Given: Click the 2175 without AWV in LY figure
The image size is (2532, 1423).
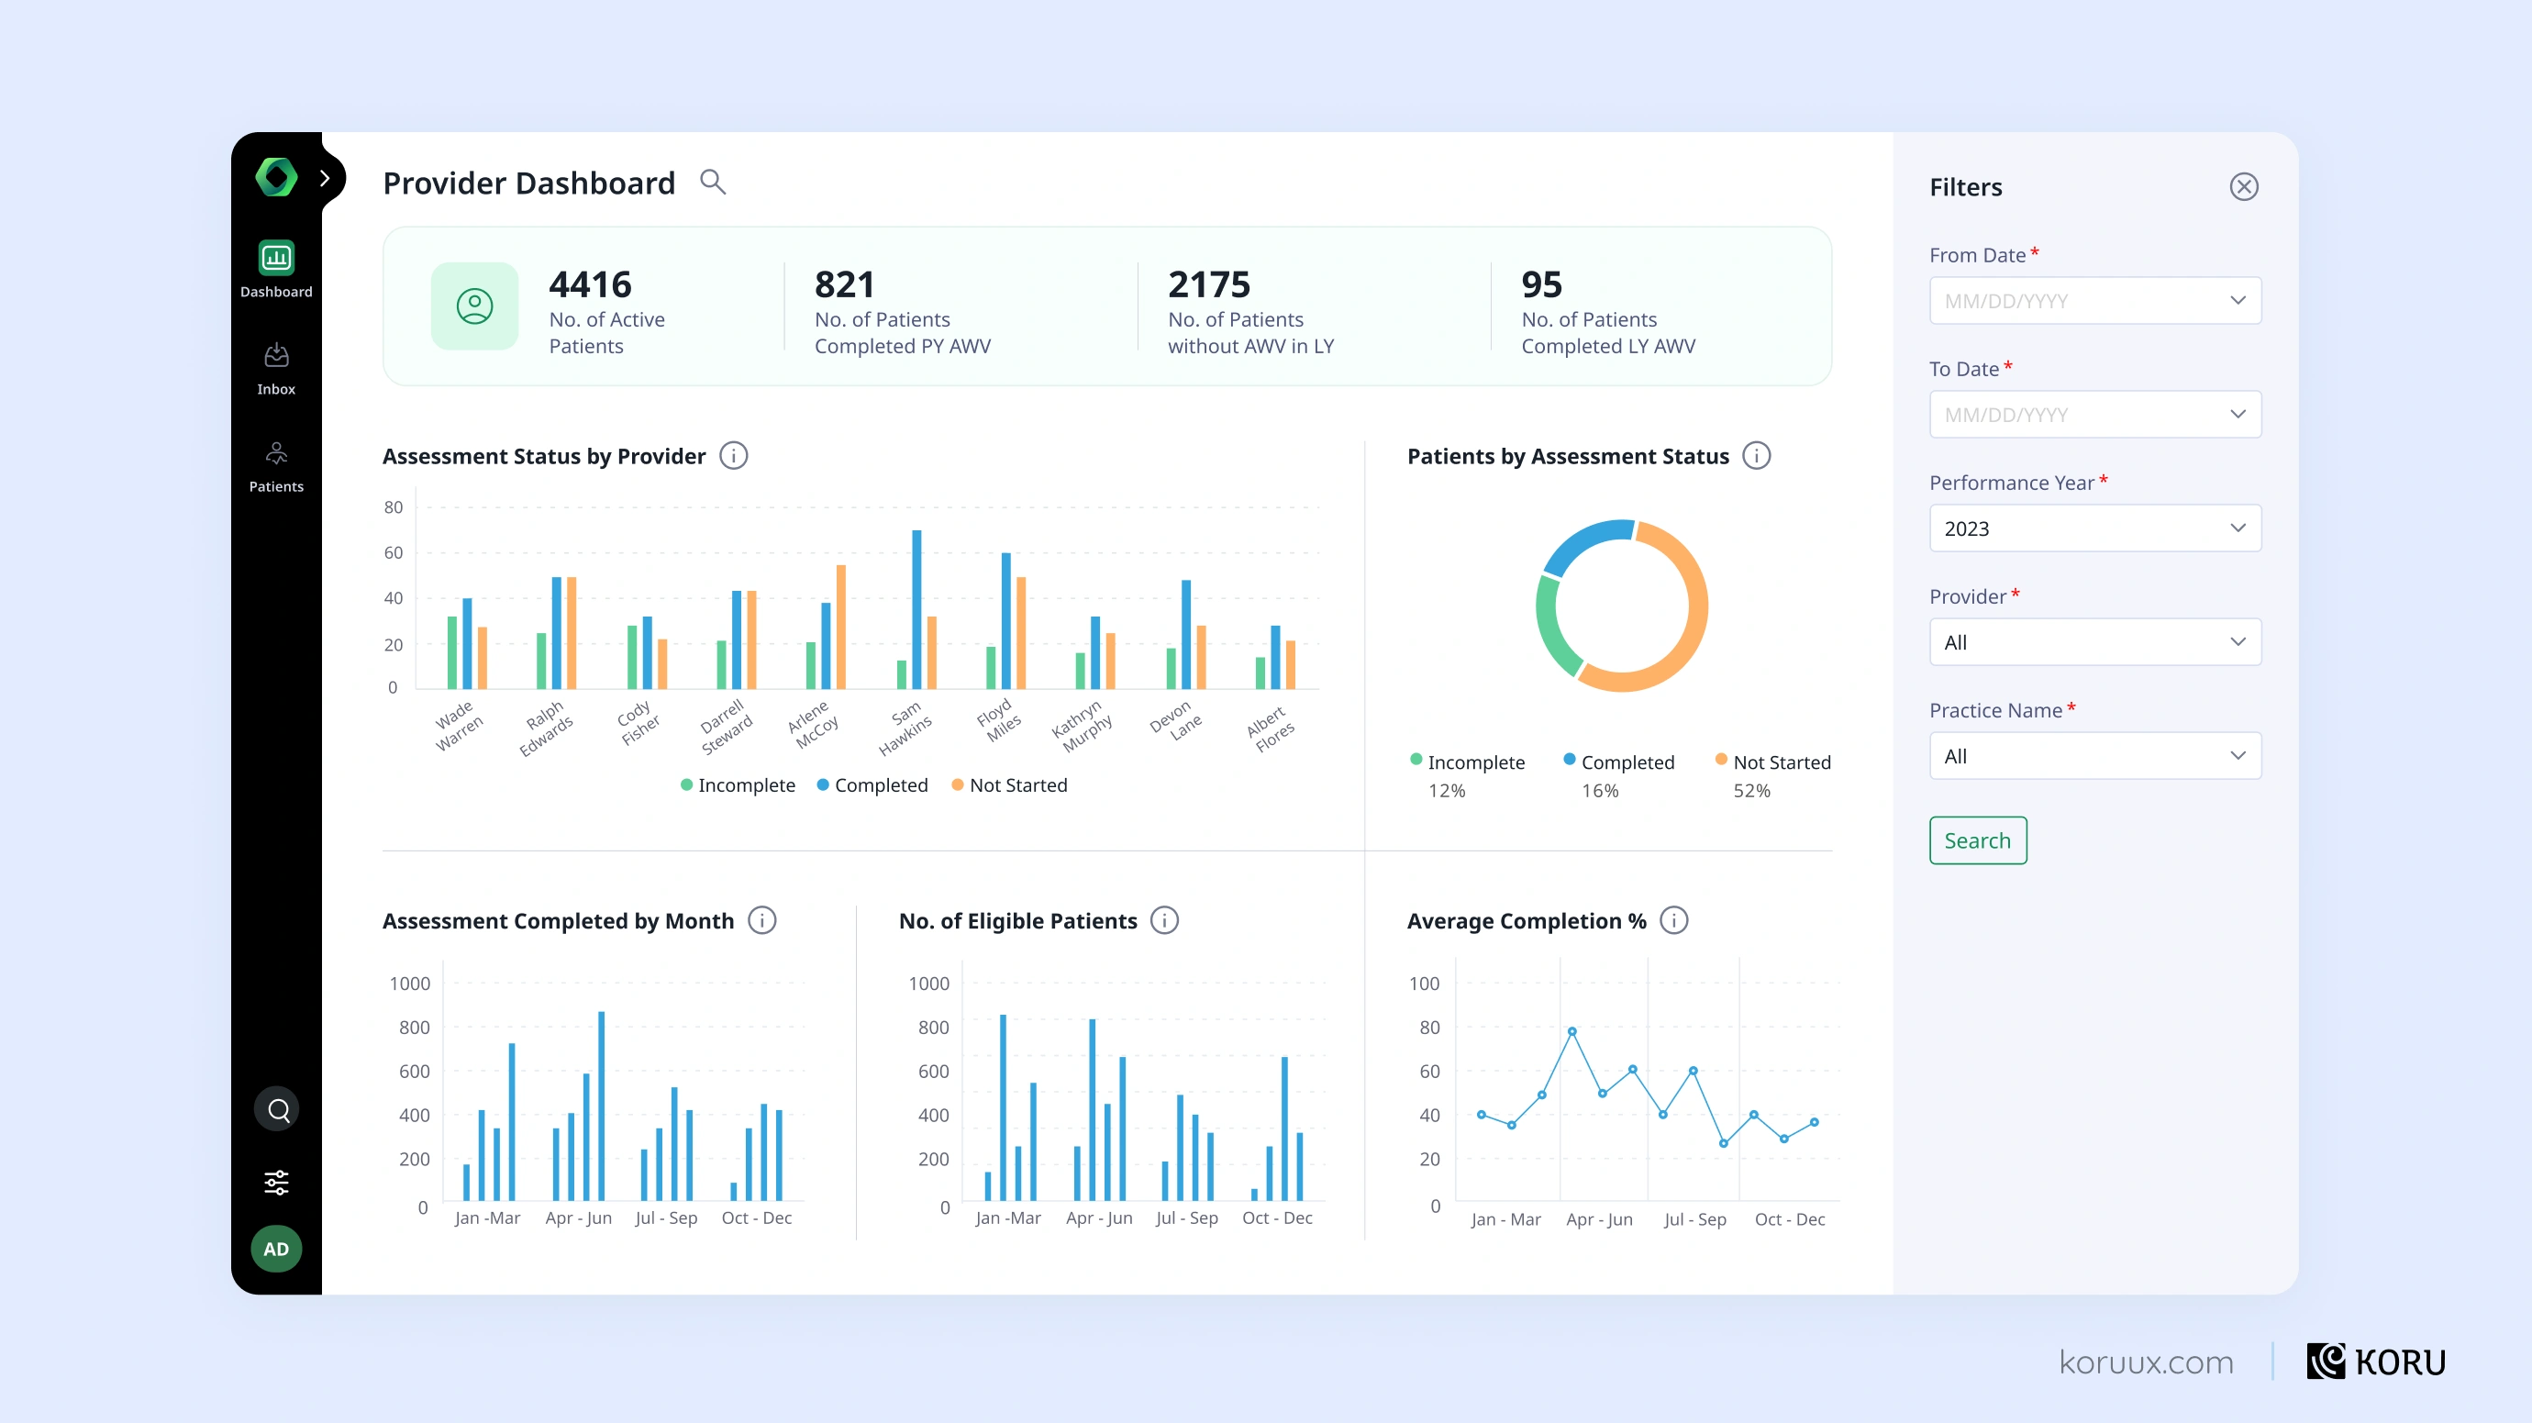Looking at the screenshot, I should click(x=1209, y=285).
